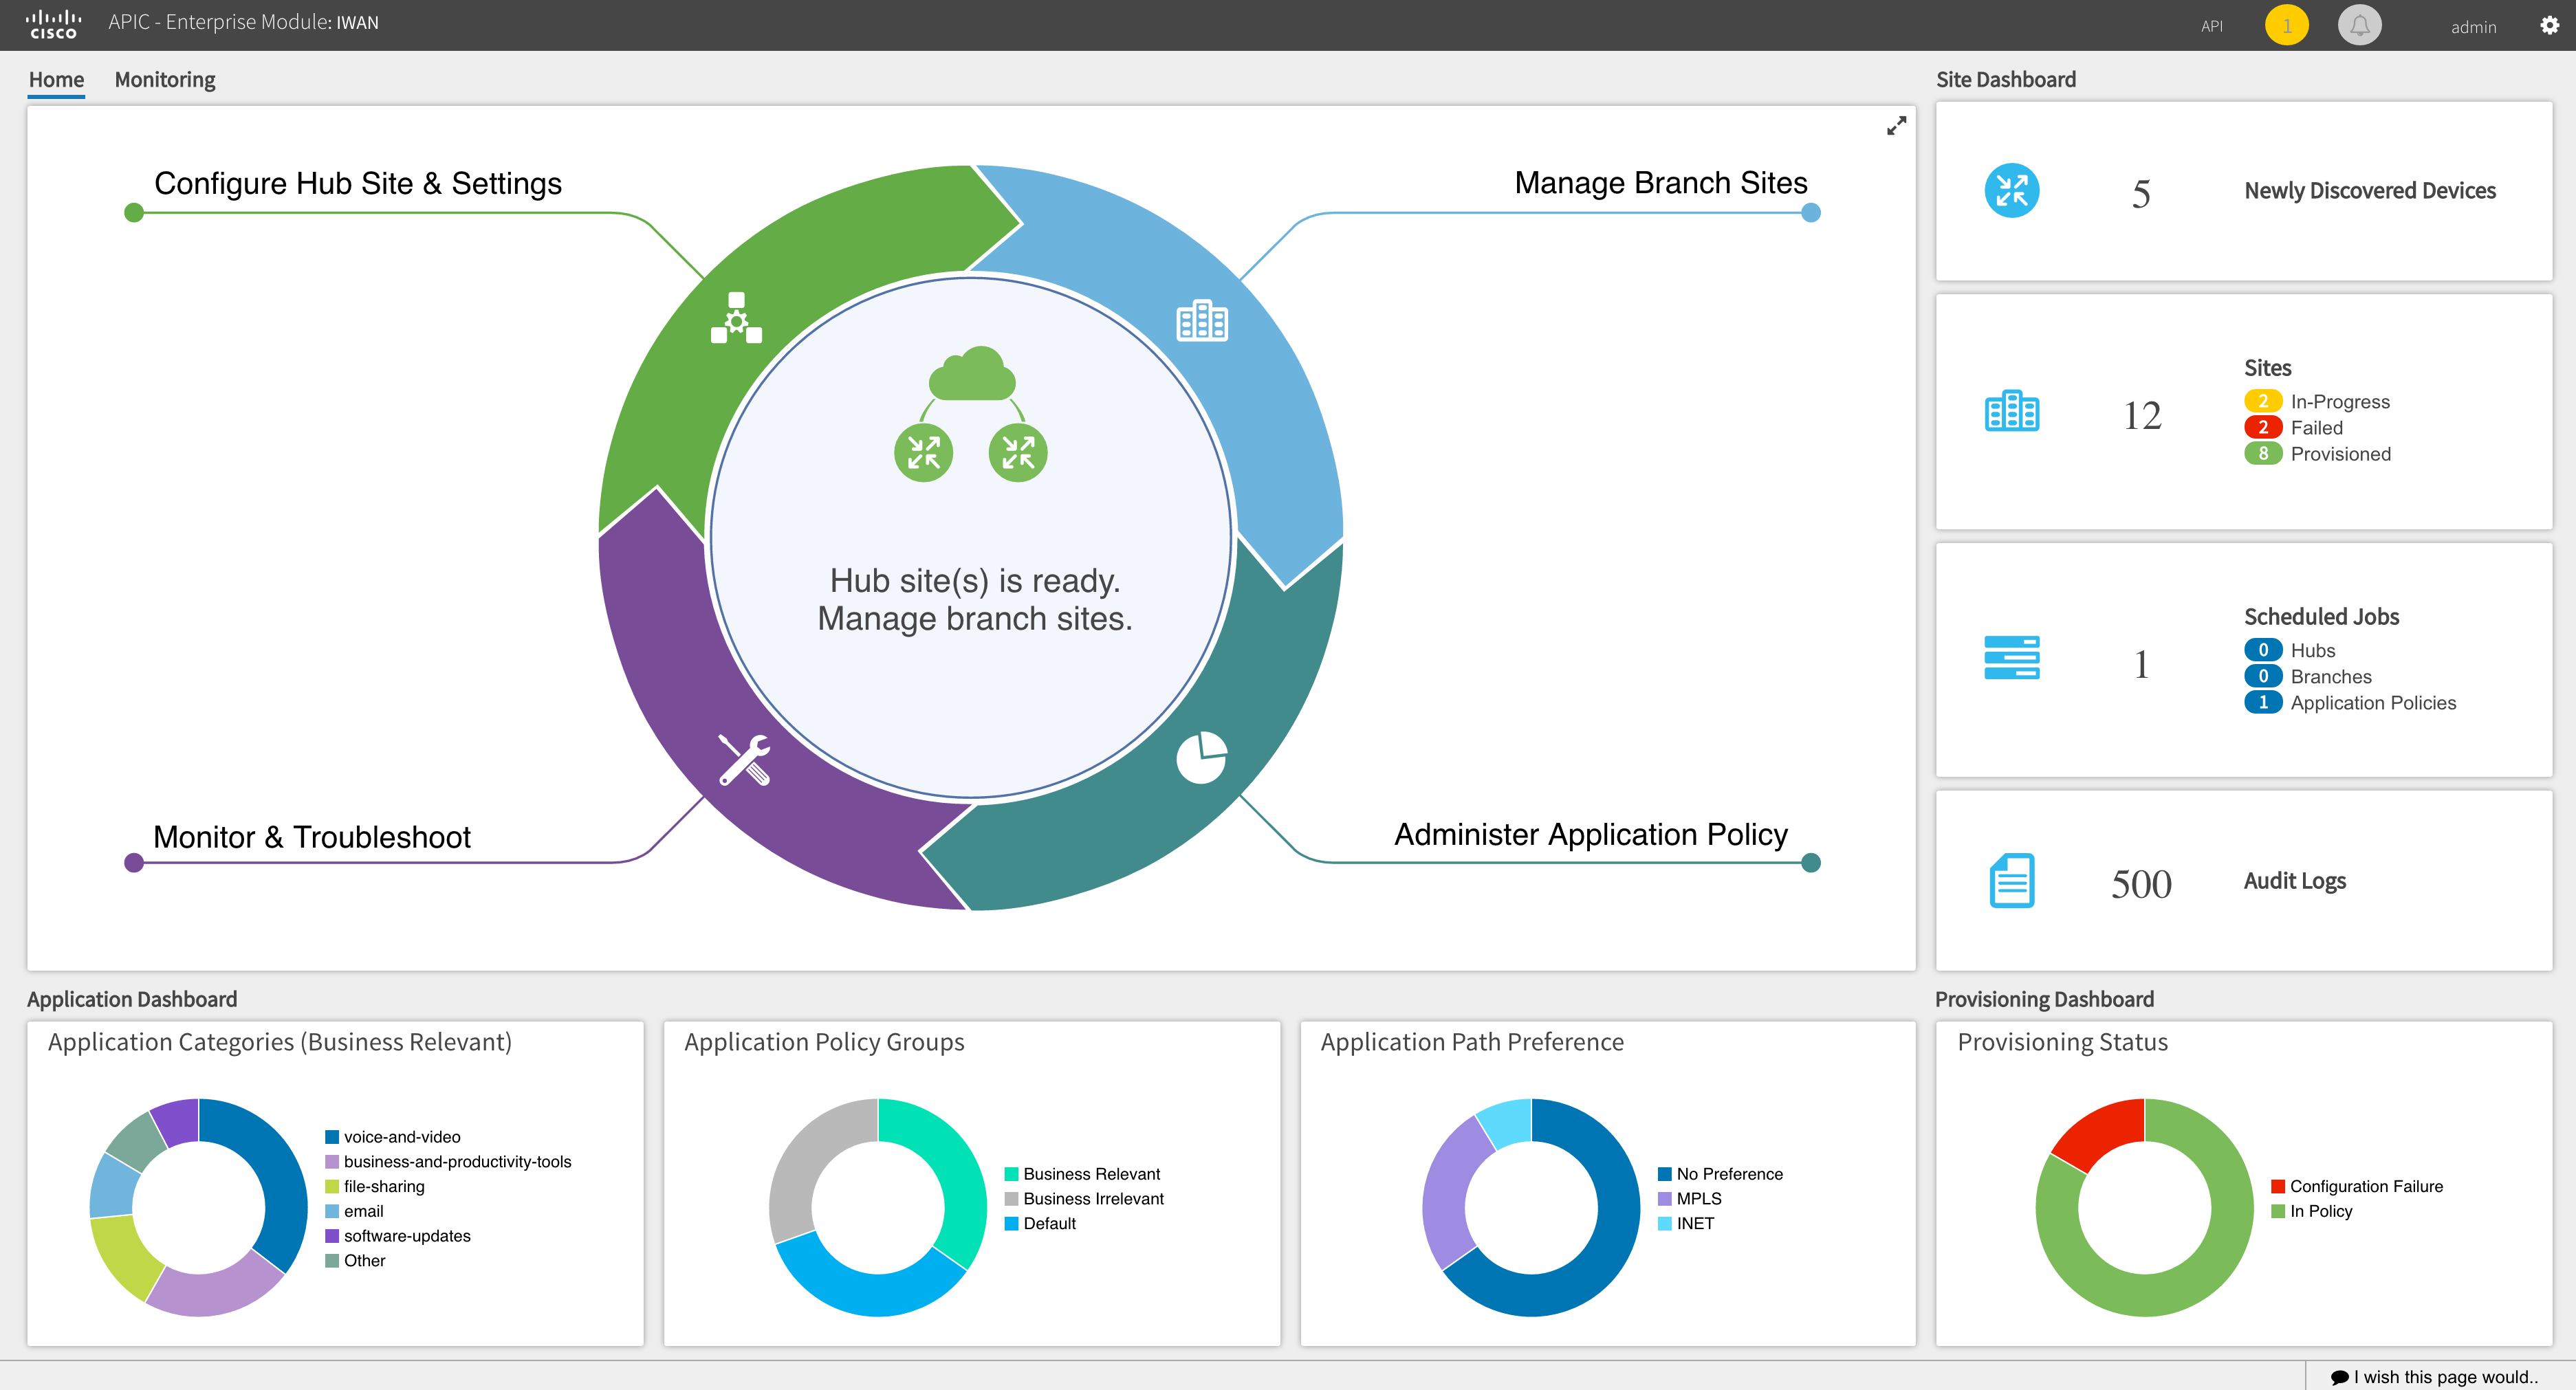Switch to the Monitoring tab
Image resolution: width=2576 pixels, height=1390 pixels.
165,80
